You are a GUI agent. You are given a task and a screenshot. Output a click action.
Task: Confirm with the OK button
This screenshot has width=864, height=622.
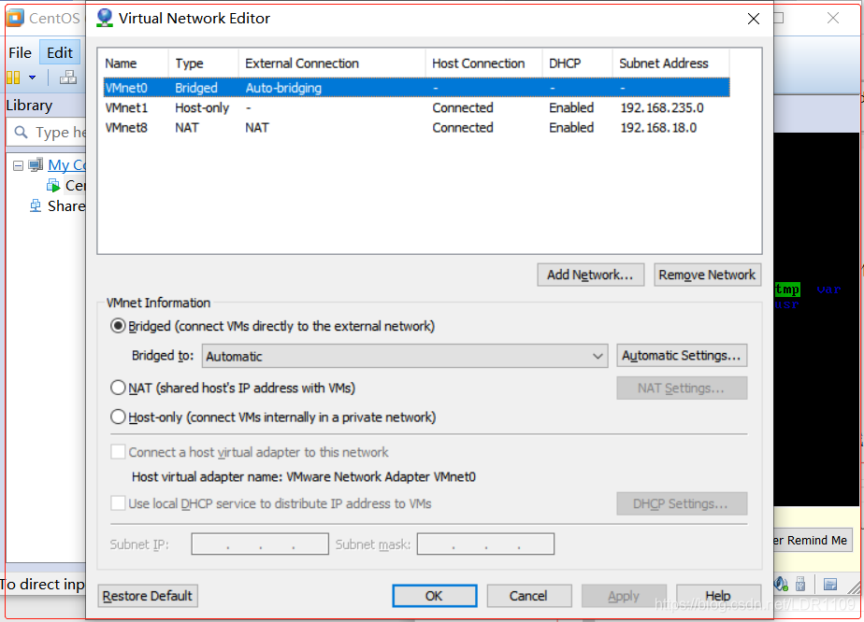click(434, 596)
